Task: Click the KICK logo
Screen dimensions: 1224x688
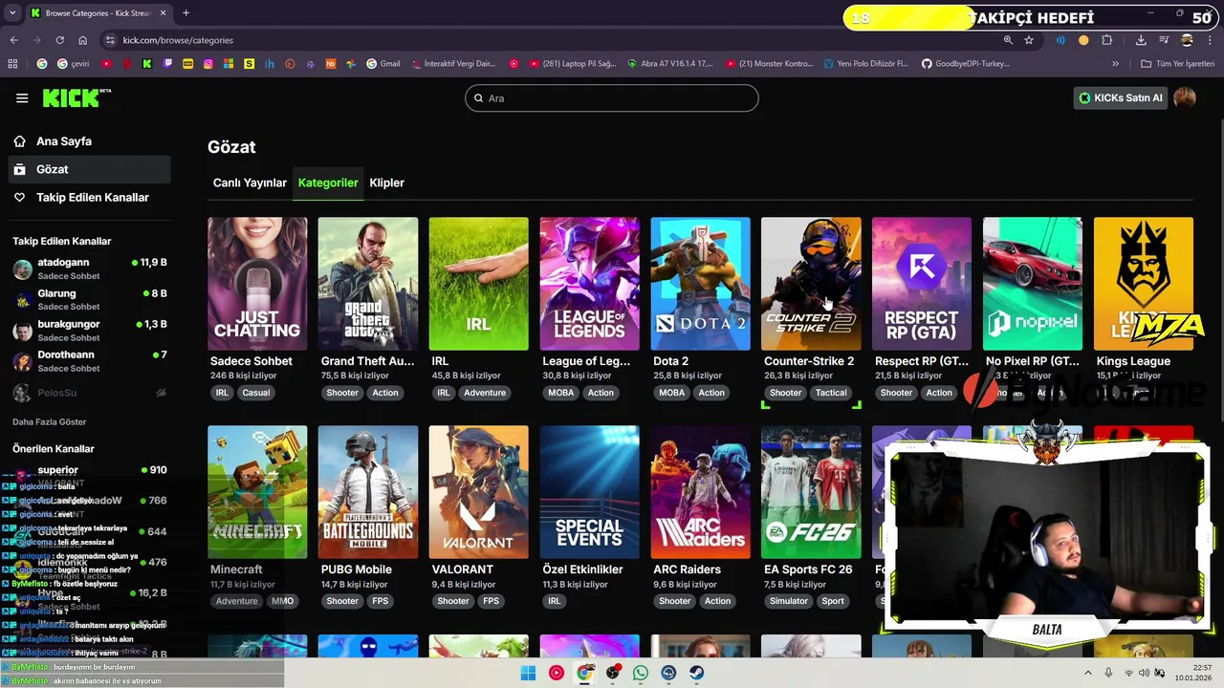Action: (x=76, y=97)
